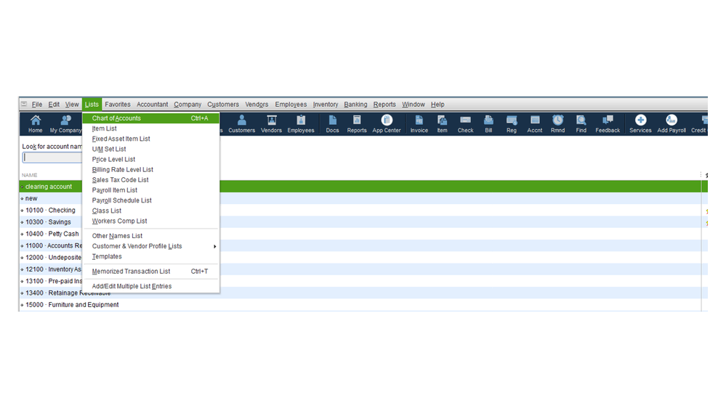Open the Company menu

187,104
